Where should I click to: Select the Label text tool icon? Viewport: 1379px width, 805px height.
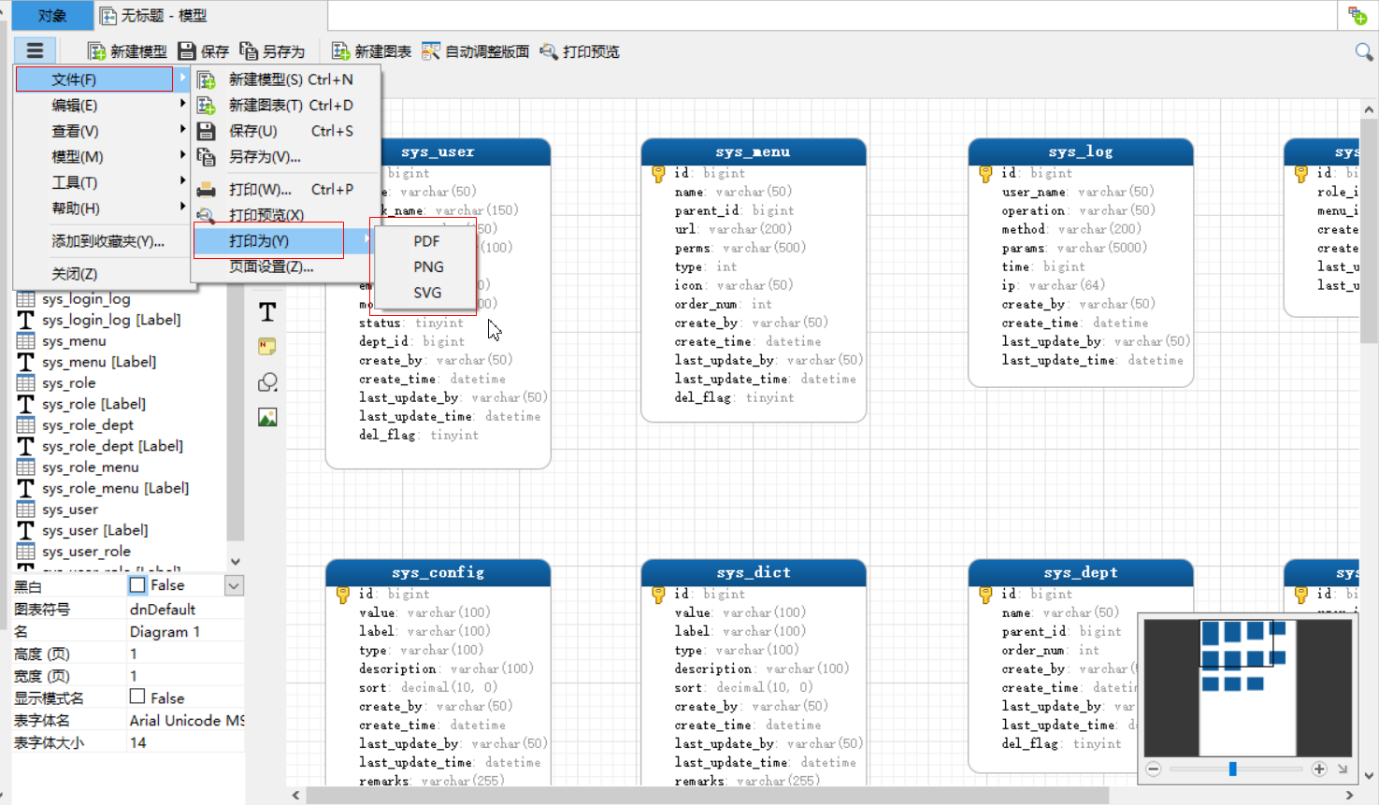tap(267, 311)
